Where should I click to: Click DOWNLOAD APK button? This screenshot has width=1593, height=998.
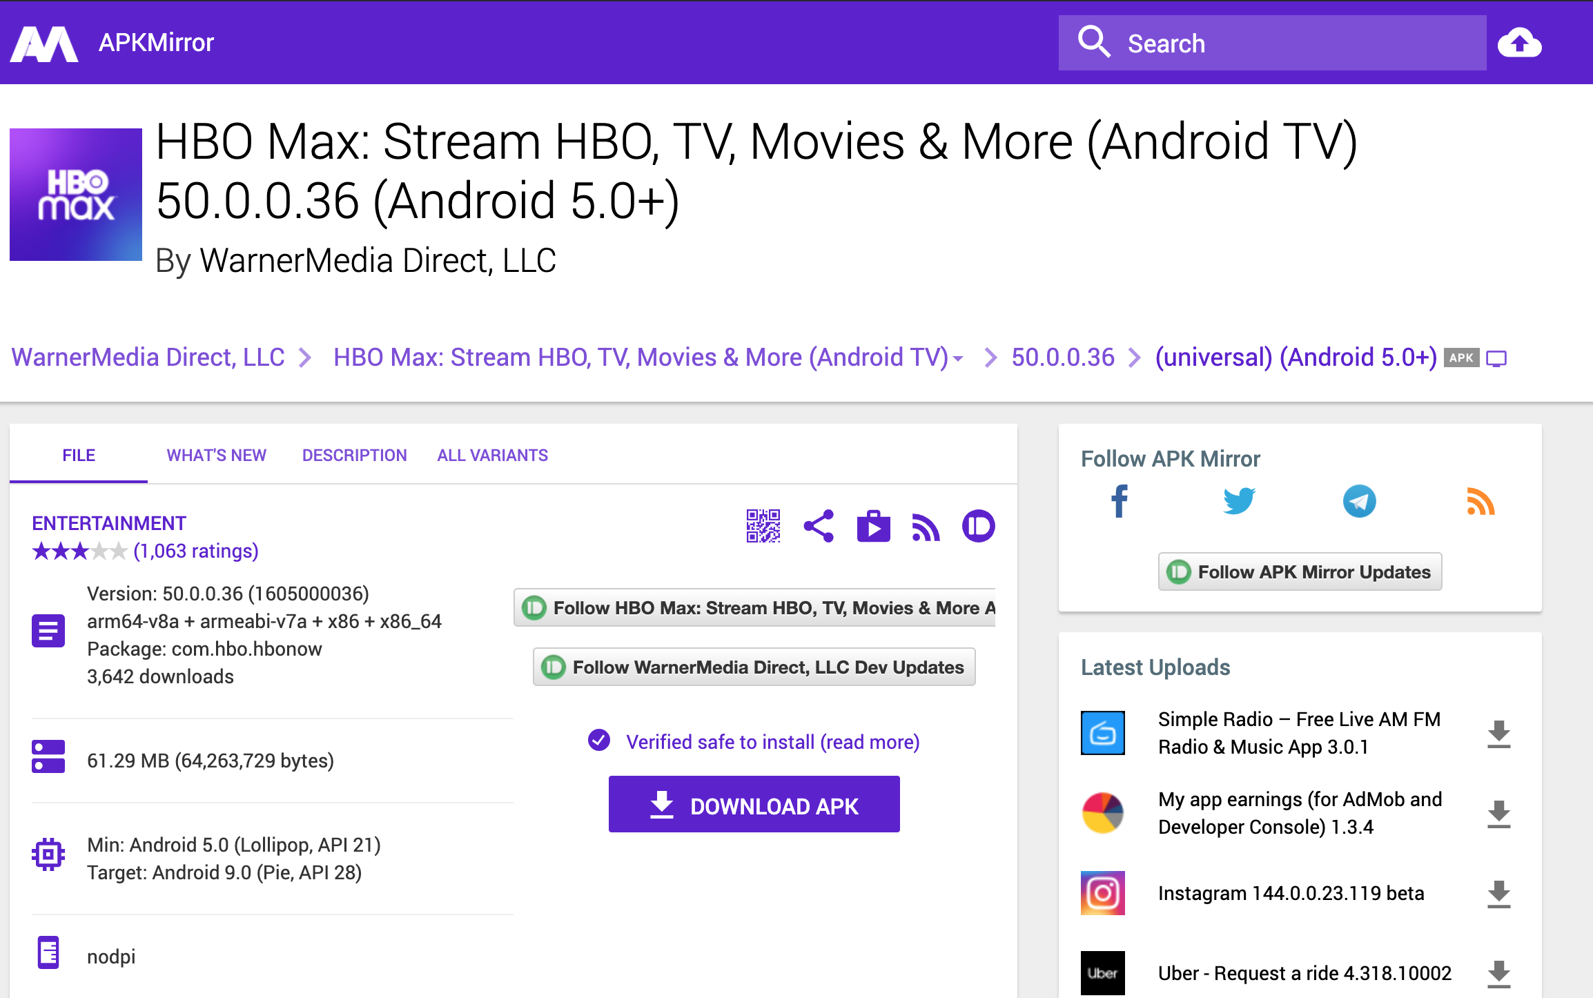coord(754,805)
